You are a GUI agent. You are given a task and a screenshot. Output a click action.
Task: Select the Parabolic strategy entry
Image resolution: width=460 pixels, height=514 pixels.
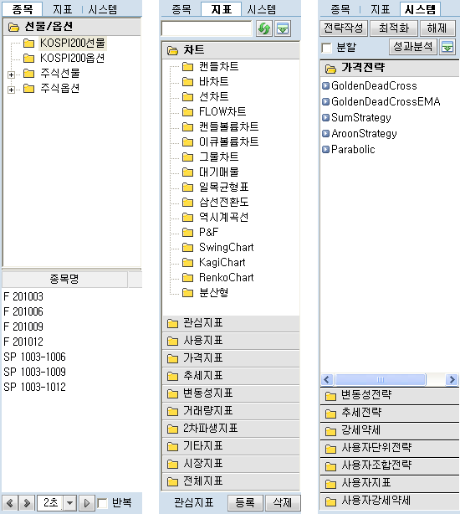(349, 150)
